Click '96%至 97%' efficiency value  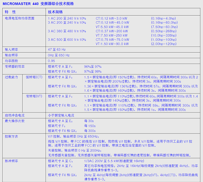[93, 67]
